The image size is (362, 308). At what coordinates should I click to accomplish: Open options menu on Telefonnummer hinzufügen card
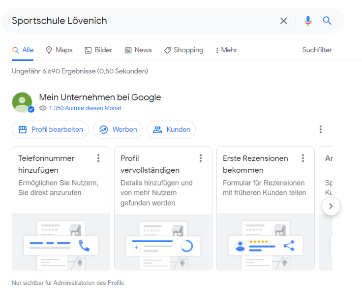point(98,158)
